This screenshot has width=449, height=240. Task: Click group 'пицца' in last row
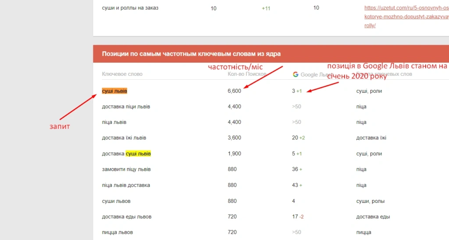(363, 232)
